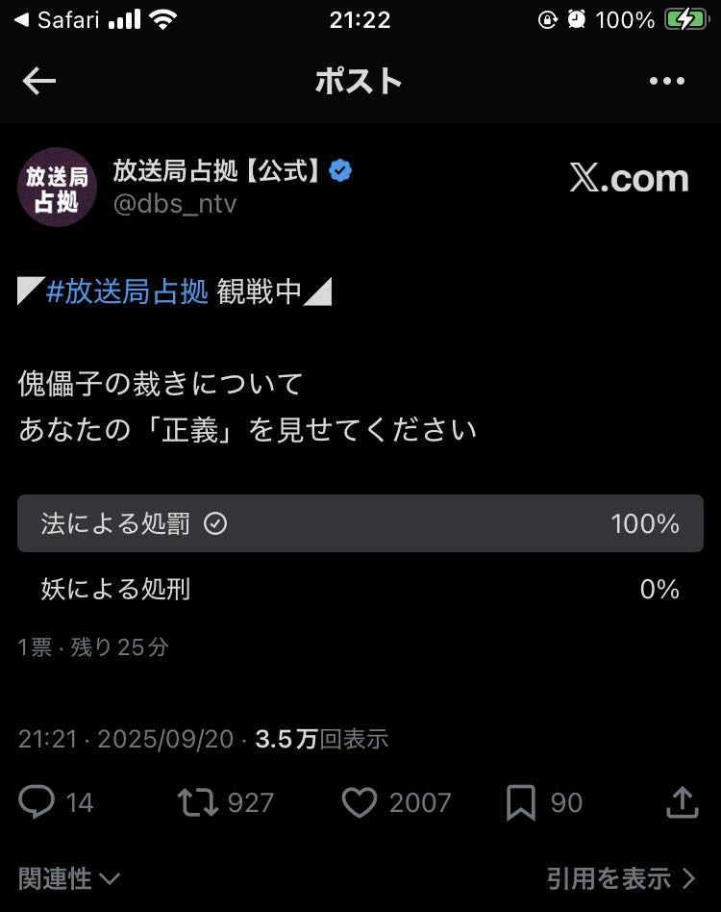Open 放送局占拠 profile avatar
The image size is (721, 912).
coord(58,187)
